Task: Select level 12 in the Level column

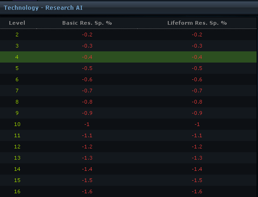Action: point(17,147)
